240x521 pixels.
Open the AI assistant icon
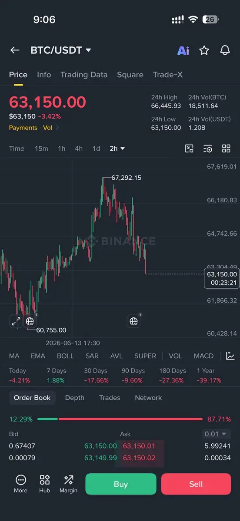tap(183, 50)
